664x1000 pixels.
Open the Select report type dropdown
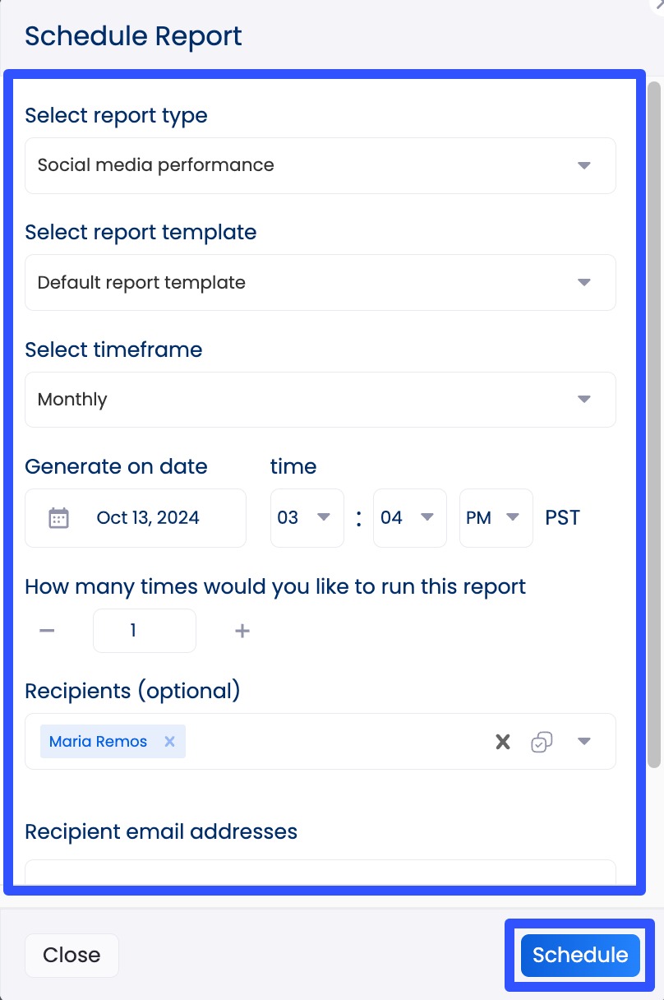tap(583, 165)
